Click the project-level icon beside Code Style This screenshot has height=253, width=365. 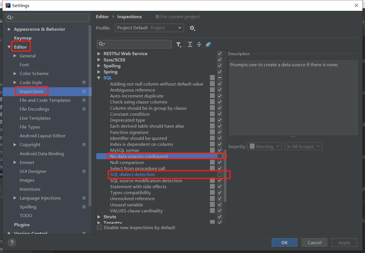click(84, 82)
